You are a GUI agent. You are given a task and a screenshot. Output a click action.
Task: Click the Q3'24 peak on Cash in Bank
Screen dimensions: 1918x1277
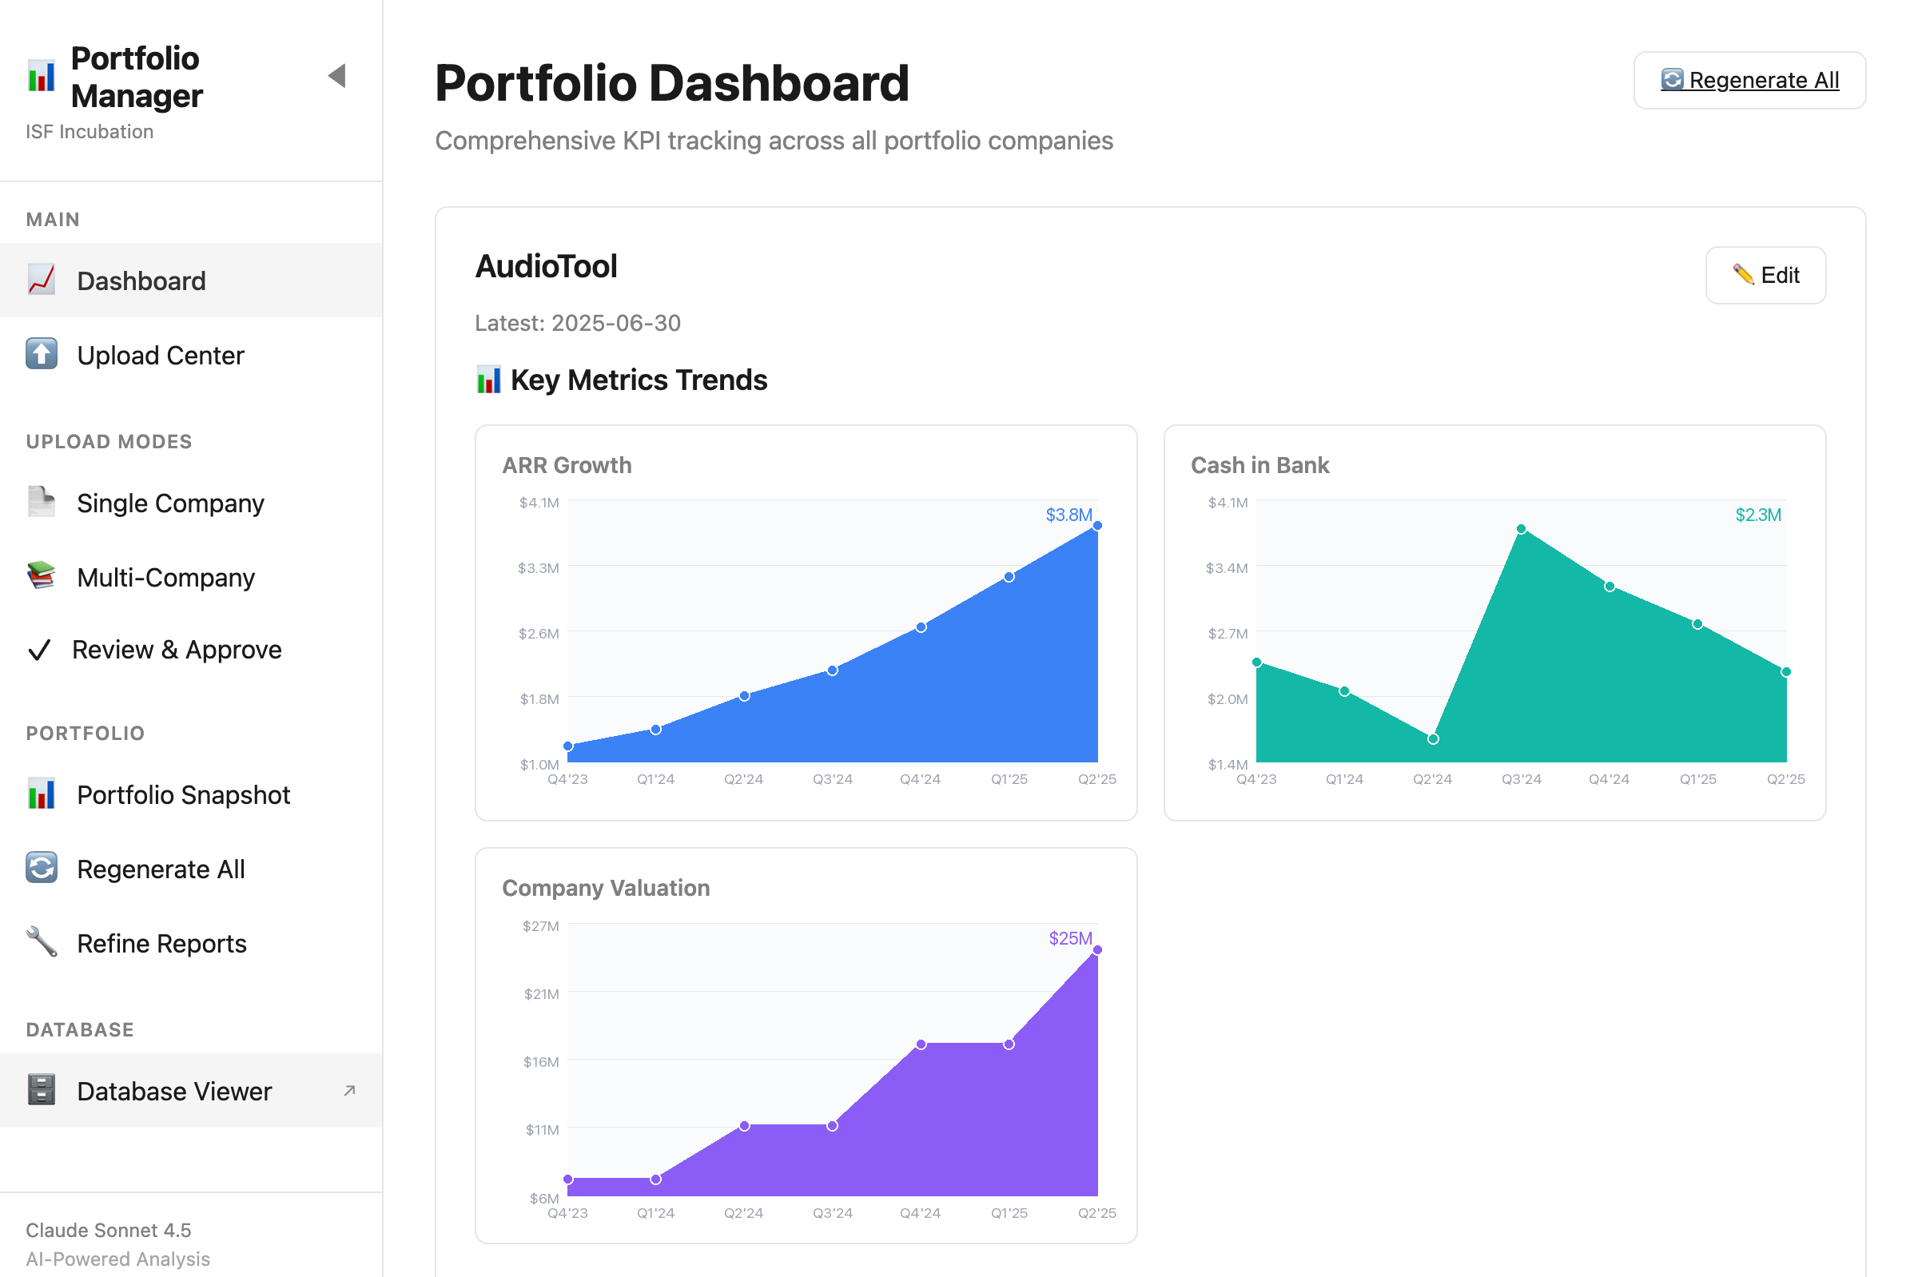point(1521,528)
